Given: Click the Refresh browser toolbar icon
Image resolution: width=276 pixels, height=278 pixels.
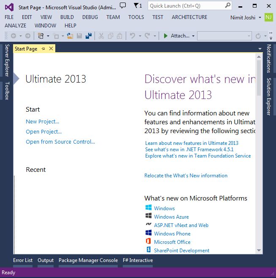Looking at the screenshot, I should [x=258, y=36].
